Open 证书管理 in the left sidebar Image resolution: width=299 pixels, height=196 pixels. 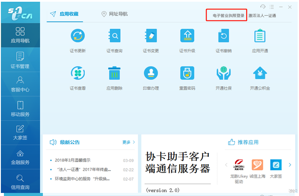point(20,60)
